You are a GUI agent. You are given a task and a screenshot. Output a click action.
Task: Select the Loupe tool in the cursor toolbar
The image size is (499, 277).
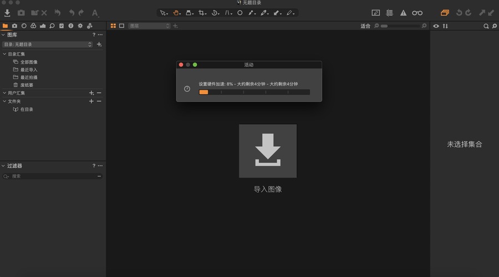point(190,13)
